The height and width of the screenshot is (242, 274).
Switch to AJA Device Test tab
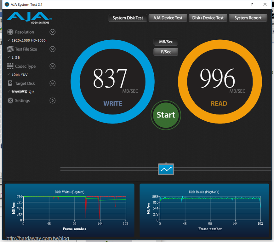tap(168, 18)
